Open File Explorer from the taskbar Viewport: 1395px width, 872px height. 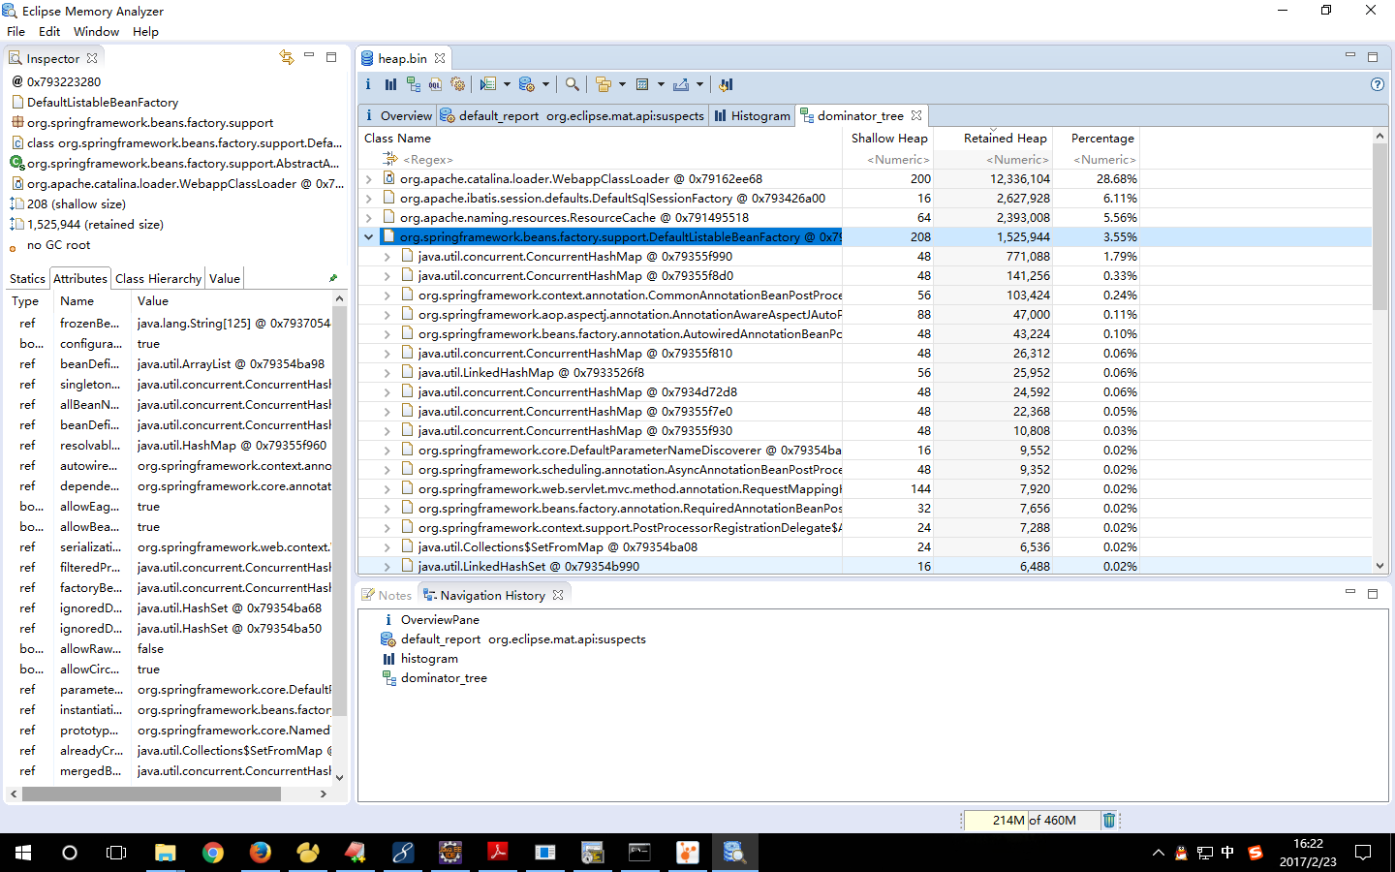click(x=165, y=853)
